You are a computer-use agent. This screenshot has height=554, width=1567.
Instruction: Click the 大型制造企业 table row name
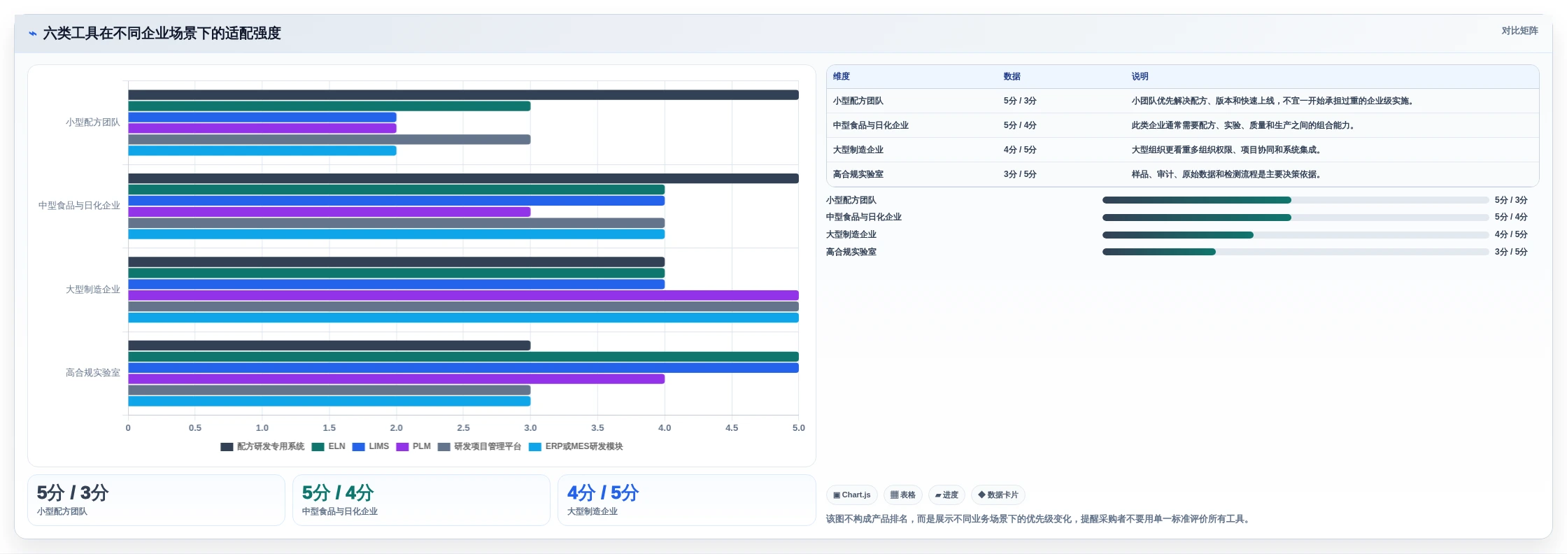[858, 150]
